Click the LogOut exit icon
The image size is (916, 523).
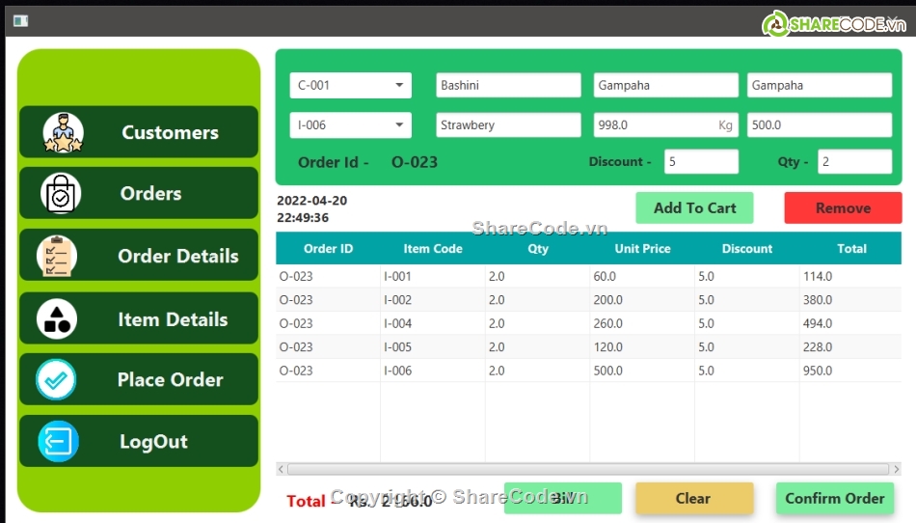tap(58, 442)
